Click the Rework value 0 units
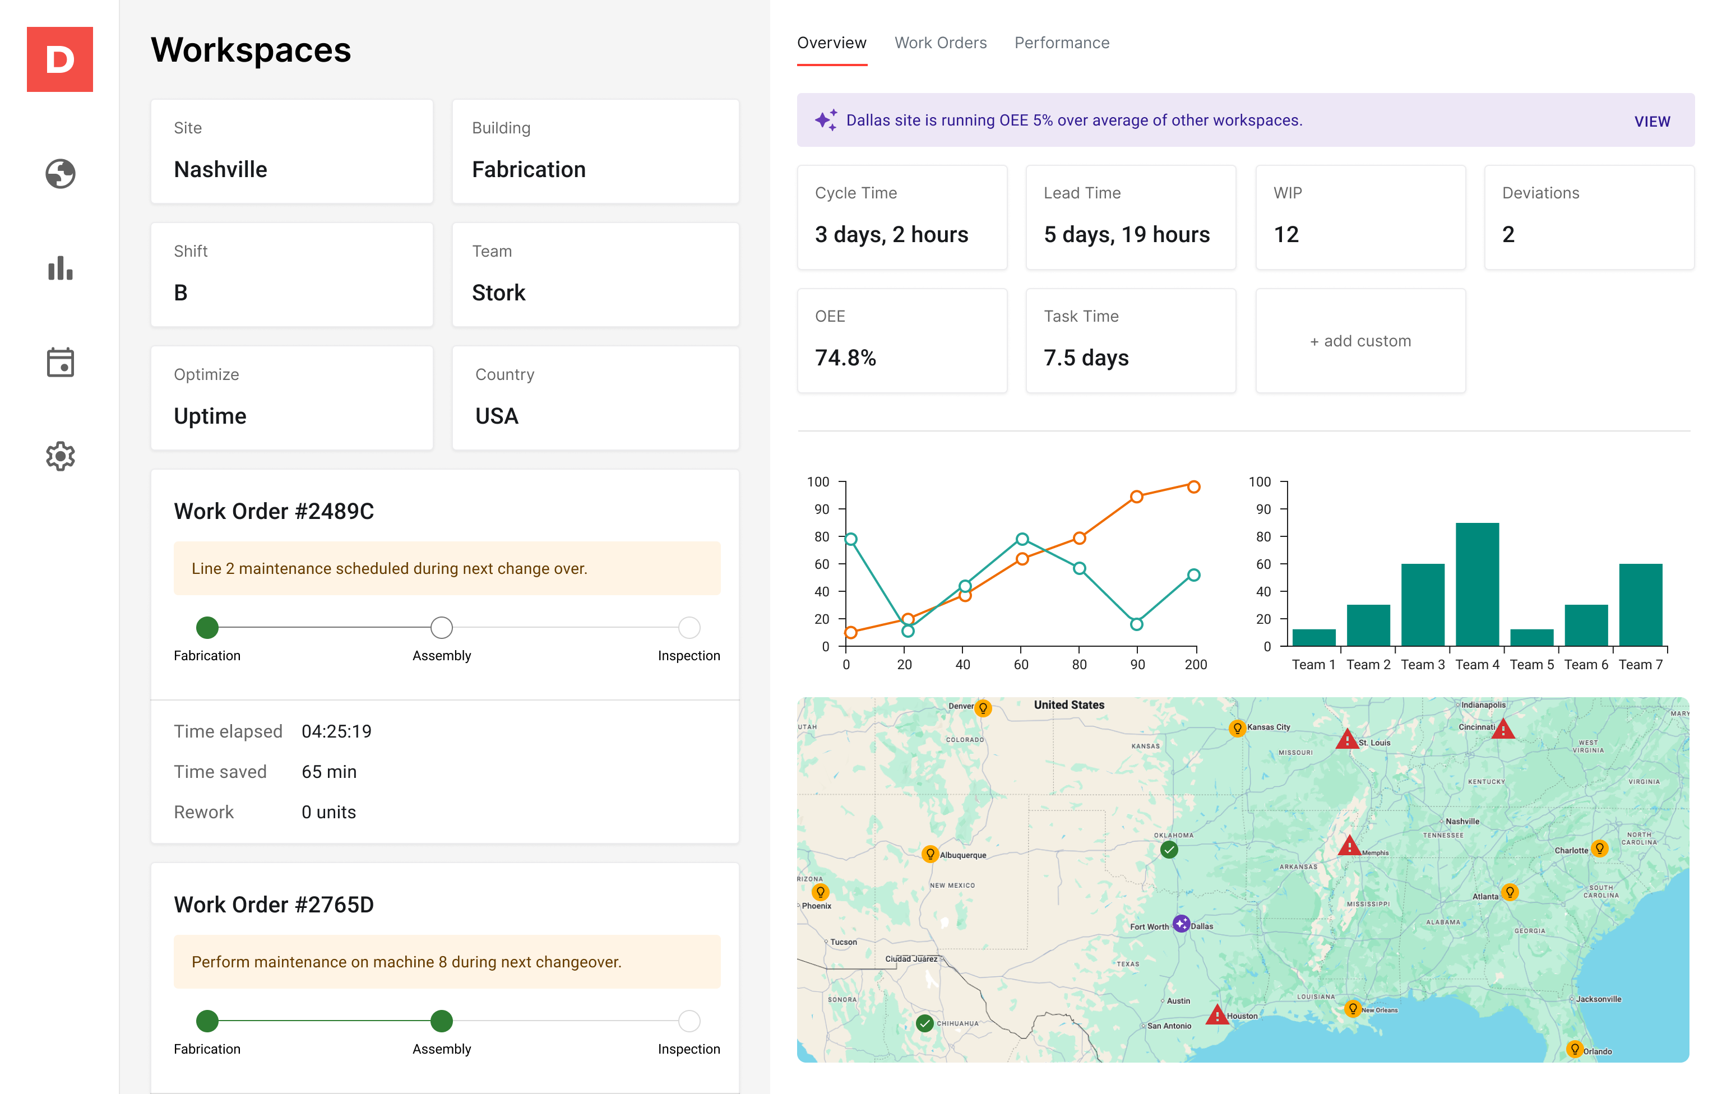 coord(328,812)
